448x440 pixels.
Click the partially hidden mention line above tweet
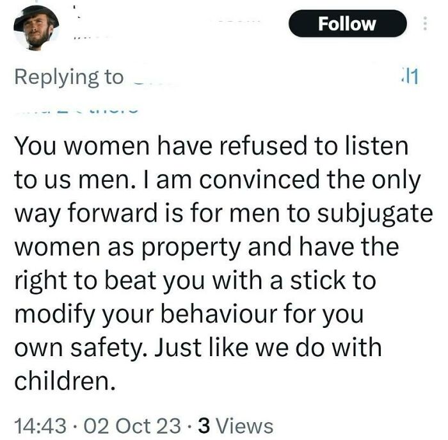[x=77, y=110]
